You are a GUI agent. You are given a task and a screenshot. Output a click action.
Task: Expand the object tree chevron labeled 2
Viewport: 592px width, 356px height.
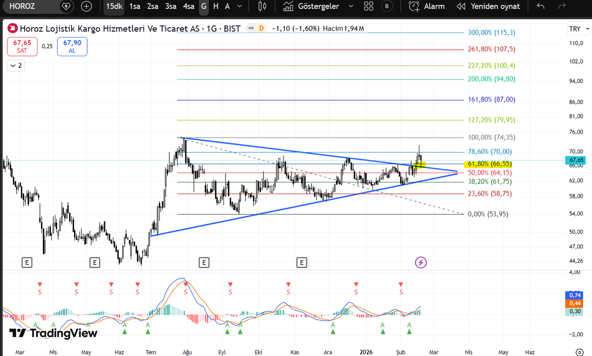[x=15, y=65]
